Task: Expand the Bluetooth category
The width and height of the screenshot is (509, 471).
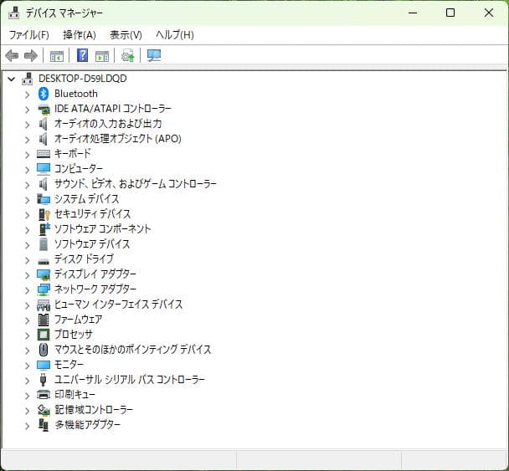Action: pyautogui.click(x=28, y=95)
